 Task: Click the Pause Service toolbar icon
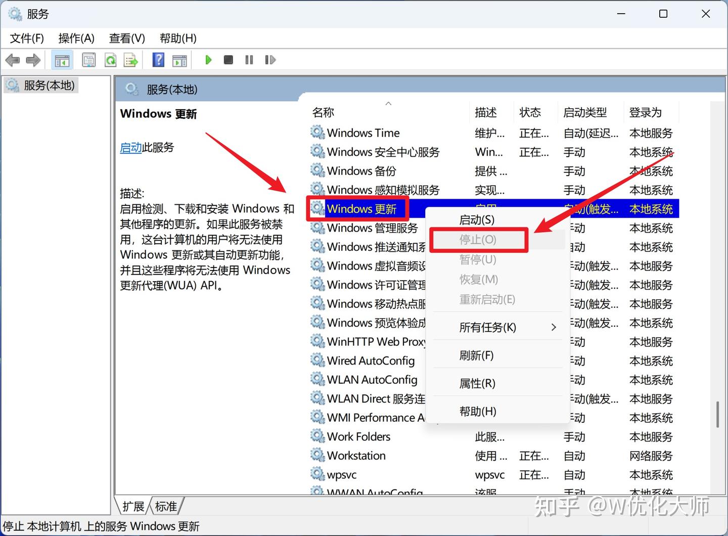pos(249,60)
